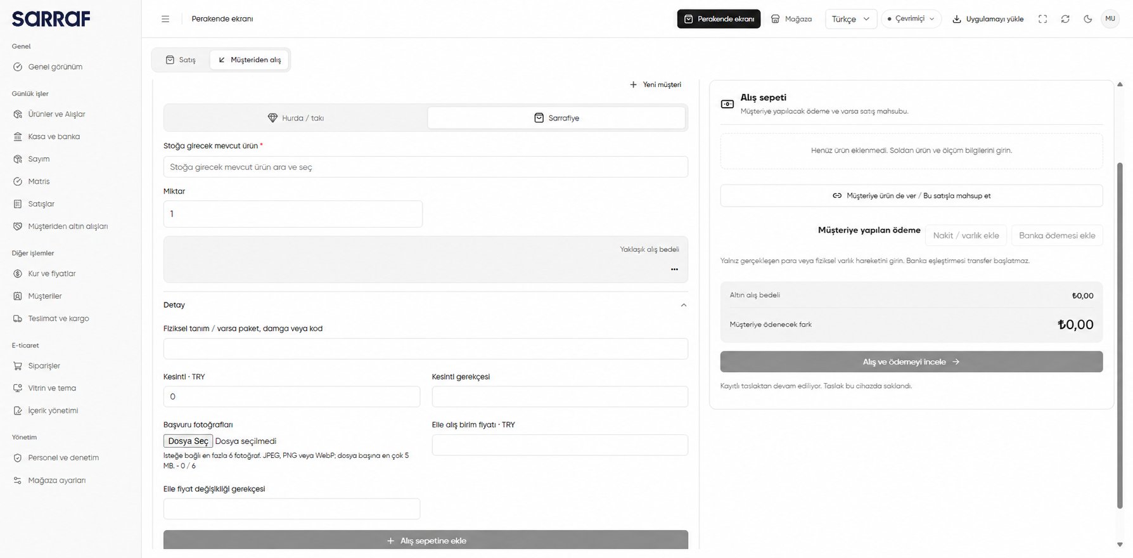Screen dimensions: 1133x558
Task: Click the Perakende ekranı header button
Action: click(719, 19)
